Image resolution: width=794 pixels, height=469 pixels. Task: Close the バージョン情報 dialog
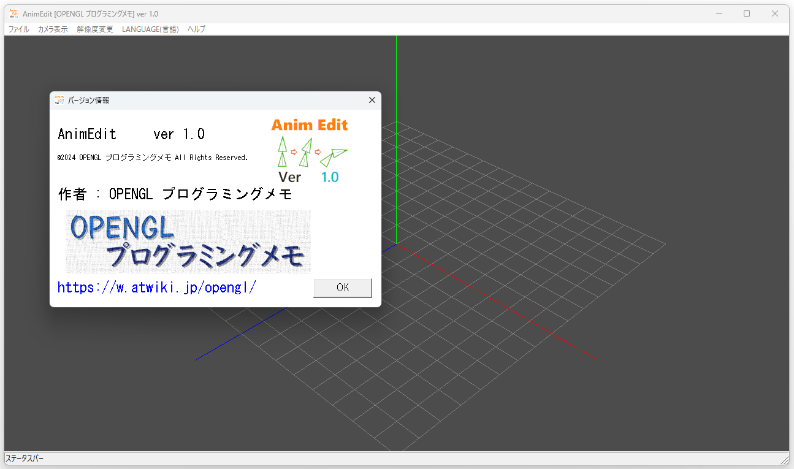pyautogui.click(x=372, y=100)
